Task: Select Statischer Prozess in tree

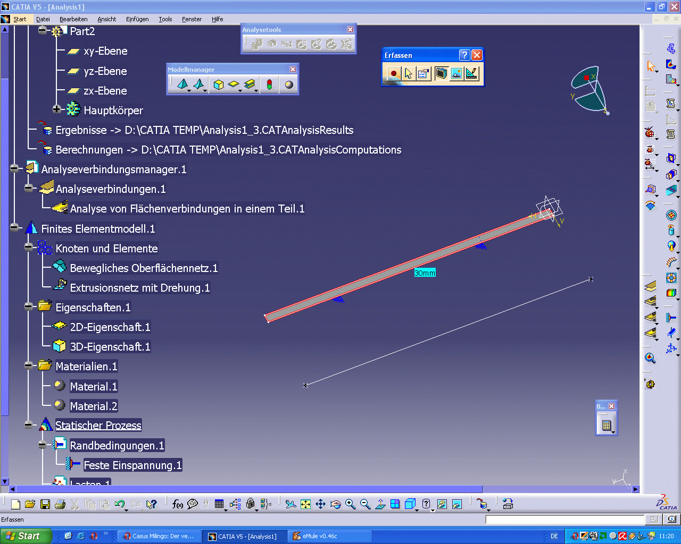Action: (98, 426)
